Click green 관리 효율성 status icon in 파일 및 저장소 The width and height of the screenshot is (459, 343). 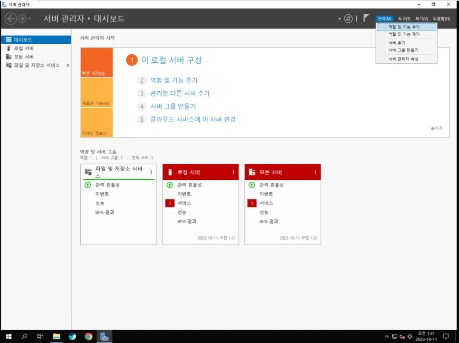pyautogui.click(x=87, y=185)
